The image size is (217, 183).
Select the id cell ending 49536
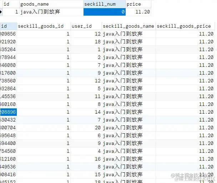click(x=8, y=167)
